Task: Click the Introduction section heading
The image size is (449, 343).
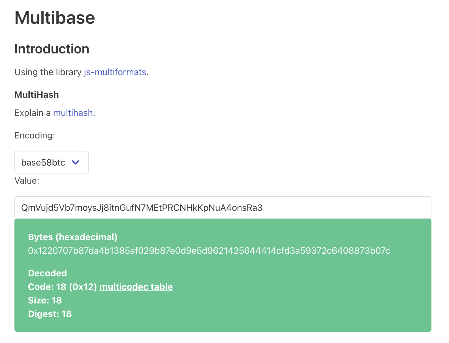Action: (52, 49)
